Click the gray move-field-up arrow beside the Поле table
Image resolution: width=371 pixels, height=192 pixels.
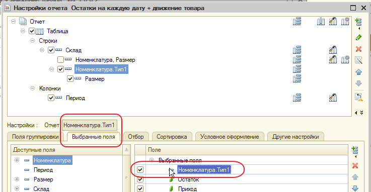[x=355, y=177]
